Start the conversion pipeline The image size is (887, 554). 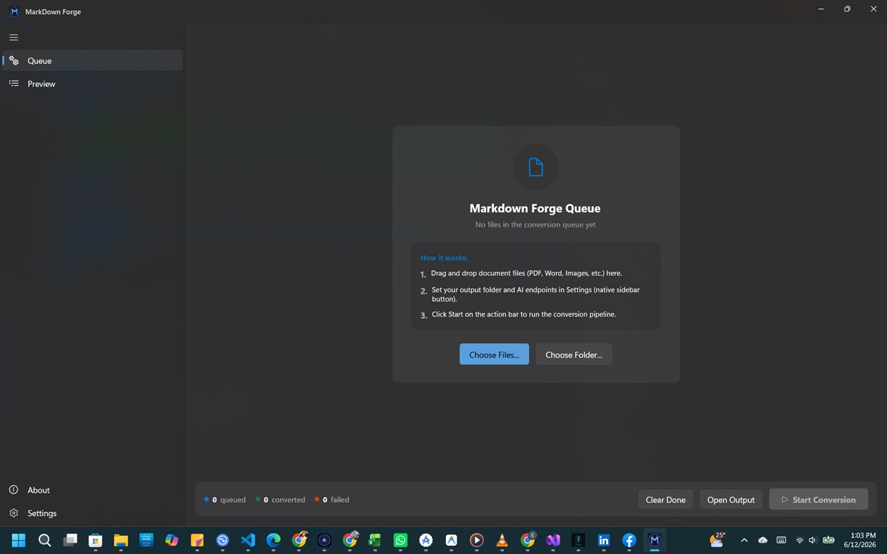(819, 500)
